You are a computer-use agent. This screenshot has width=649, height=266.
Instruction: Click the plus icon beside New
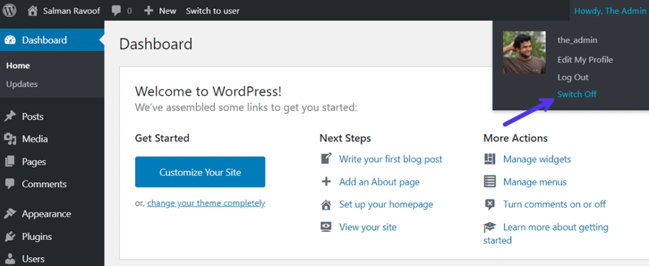[148, 11]
